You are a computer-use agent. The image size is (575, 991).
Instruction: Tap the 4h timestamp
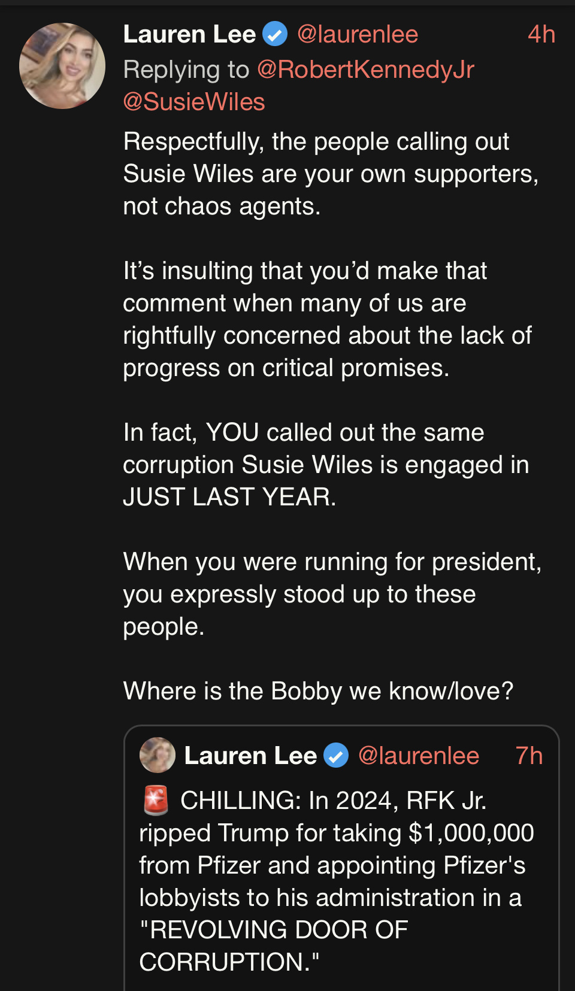pyautogui.click(x=541, y=34)
